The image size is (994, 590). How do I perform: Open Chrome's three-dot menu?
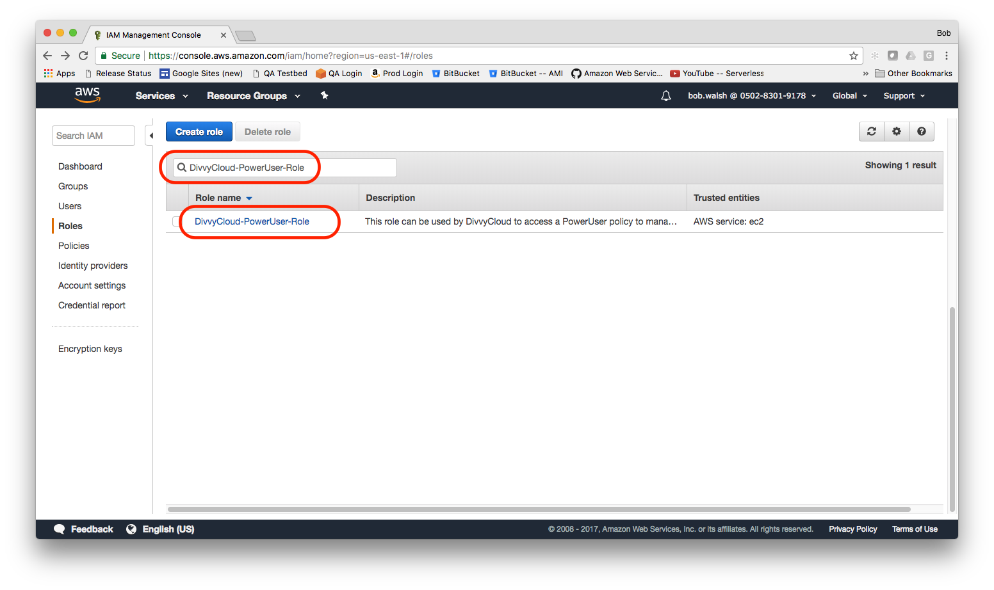pos(947,56)
